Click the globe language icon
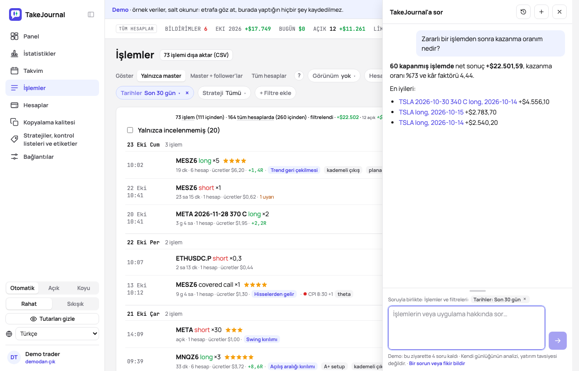The height and width of the screenshot is (371, 579). (x=9, y=334)
